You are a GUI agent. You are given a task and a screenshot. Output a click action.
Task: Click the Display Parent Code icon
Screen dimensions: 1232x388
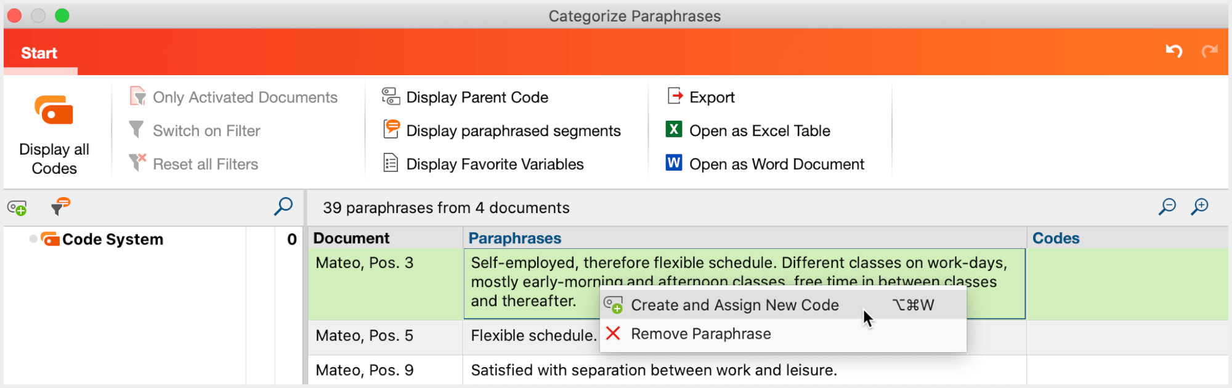391,97
